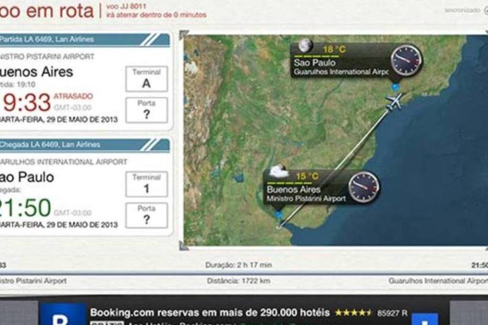
Task: Click the Sao Paulo city name in arrival card
Action: 27,177
